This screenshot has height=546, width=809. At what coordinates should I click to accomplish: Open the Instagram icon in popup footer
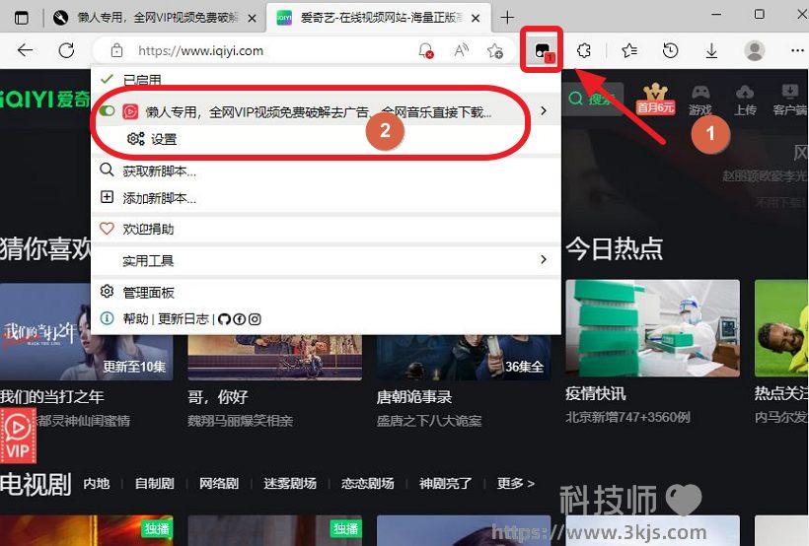[255, 319]
